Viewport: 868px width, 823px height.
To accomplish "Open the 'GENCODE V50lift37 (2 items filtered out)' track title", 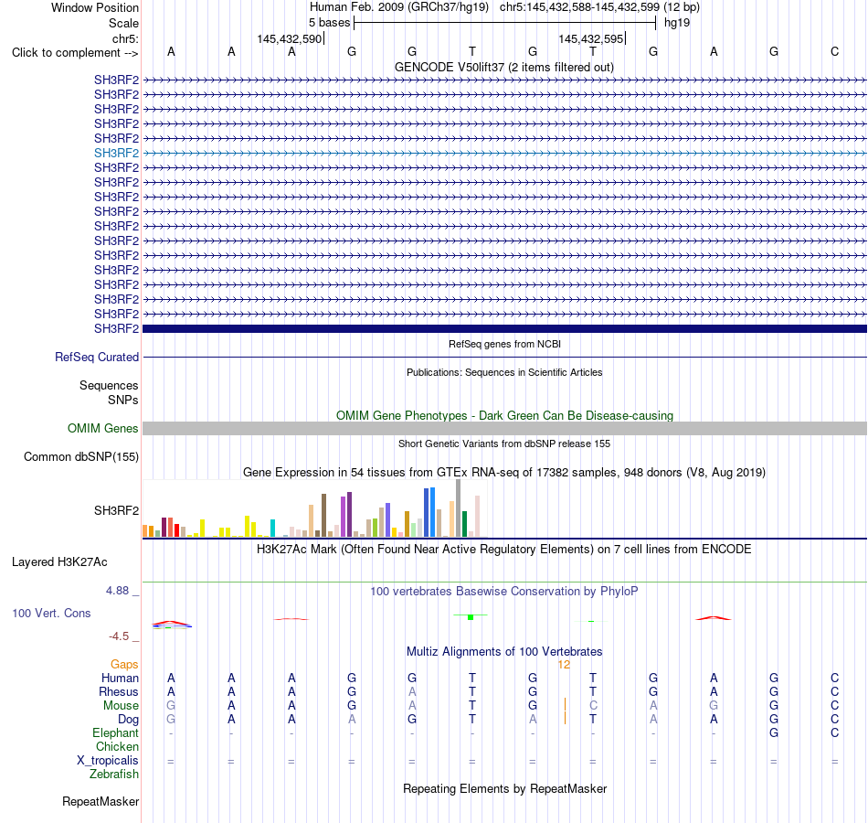I will tap(504, 67).
